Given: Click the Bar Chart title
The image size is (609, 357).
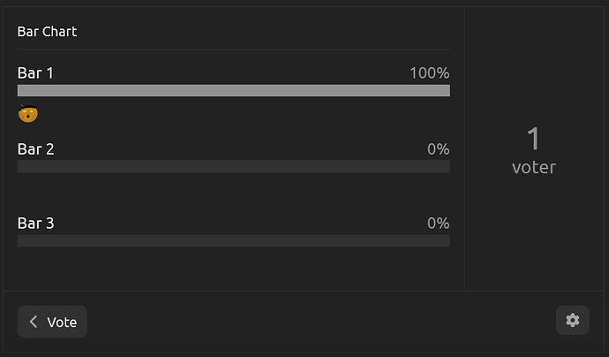Looking at the screenshot, I should click(47, 32).
